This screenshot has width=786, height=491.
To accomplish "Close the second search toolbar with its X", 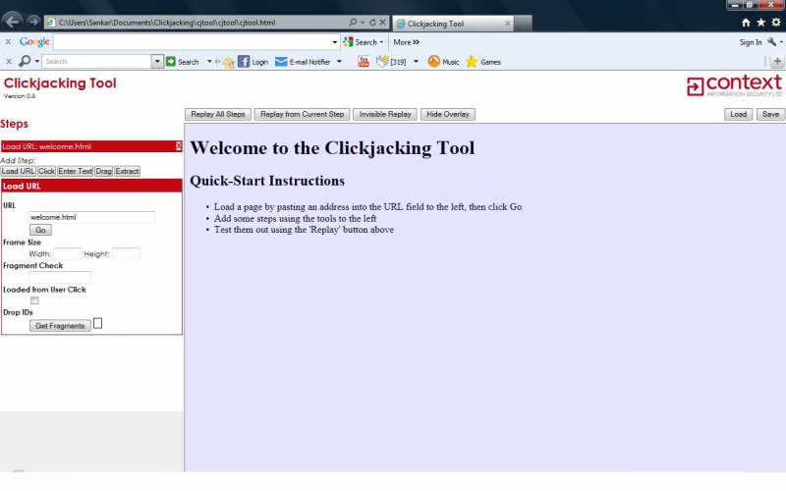I will (8, 61).
